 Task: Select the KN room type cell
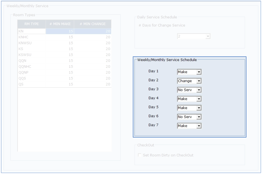point(32,31)
